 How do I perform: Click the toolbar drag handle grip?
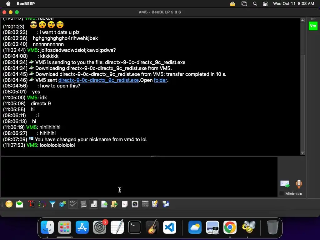pyautogui.click(x=2, y=204)
